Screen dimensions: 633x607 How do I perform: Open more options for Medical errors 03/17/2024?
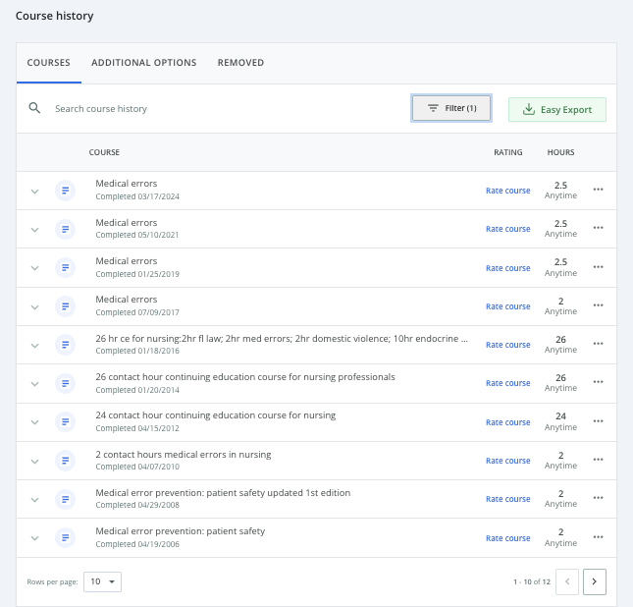click(x=598, y=190)
